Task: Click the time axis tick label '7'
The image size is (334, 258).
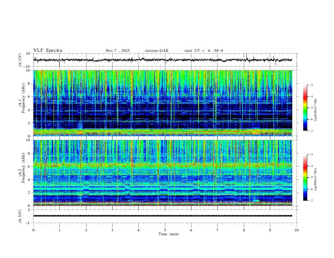Action: click(x=218, y=230)
